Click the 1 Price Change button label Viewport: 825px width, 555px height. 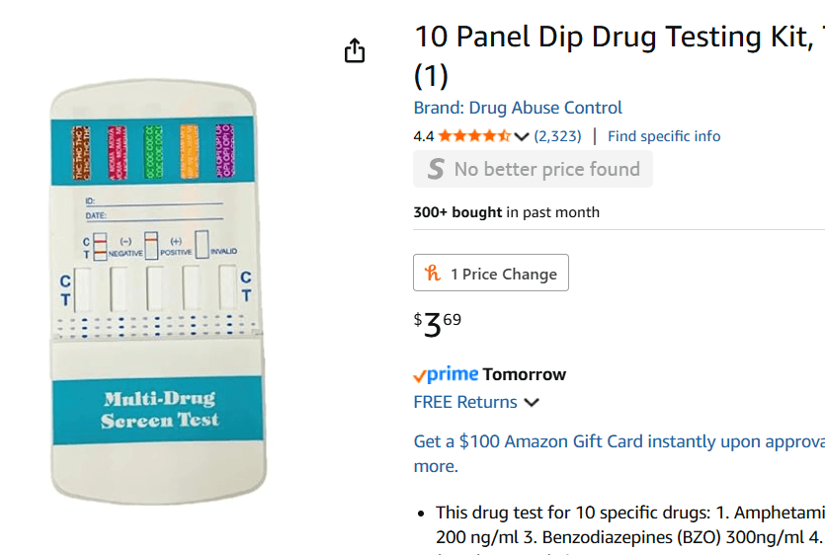504,274
